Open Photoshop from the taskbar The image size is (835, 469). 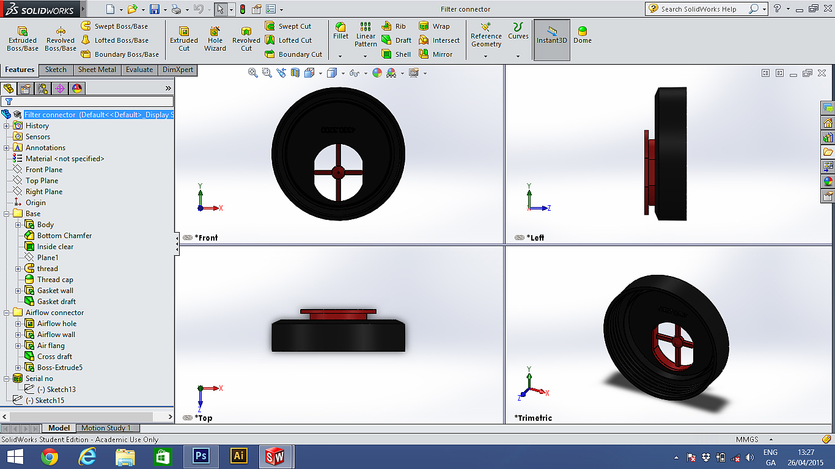click(x=200, y=456)
